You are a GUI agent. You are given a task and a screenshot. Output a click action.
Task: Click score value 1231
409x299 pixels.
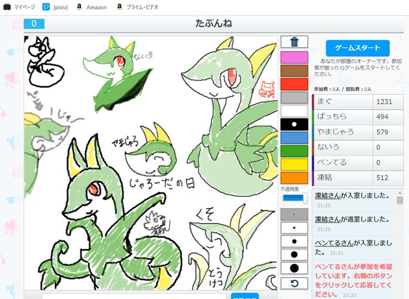(384, 102)
